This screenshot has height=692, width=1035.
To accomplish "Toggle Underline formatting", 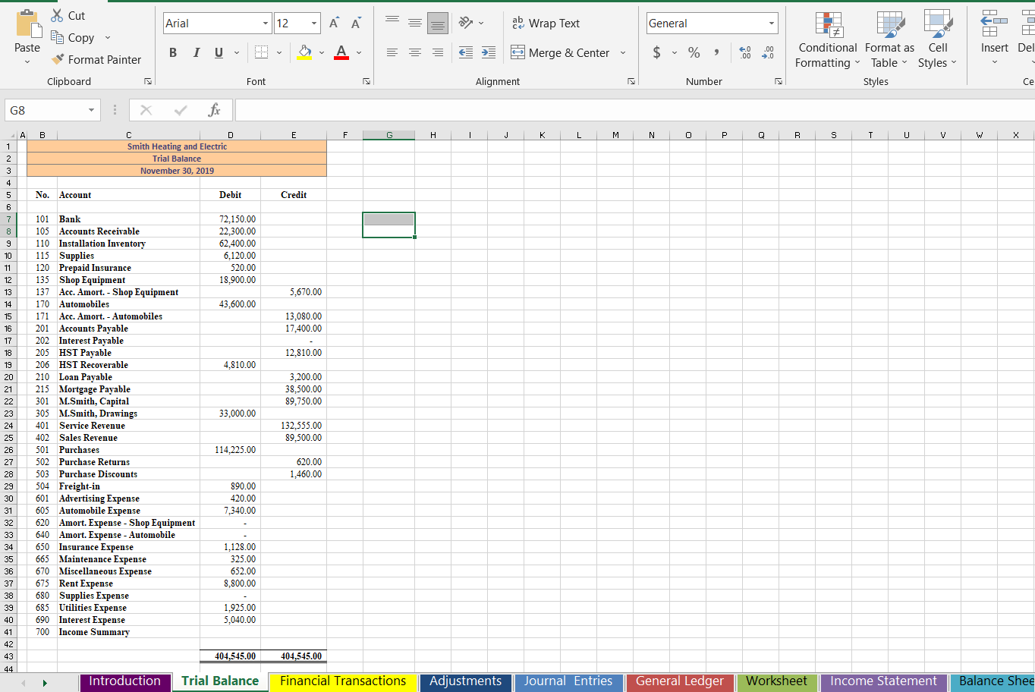I will coord(219,52).
